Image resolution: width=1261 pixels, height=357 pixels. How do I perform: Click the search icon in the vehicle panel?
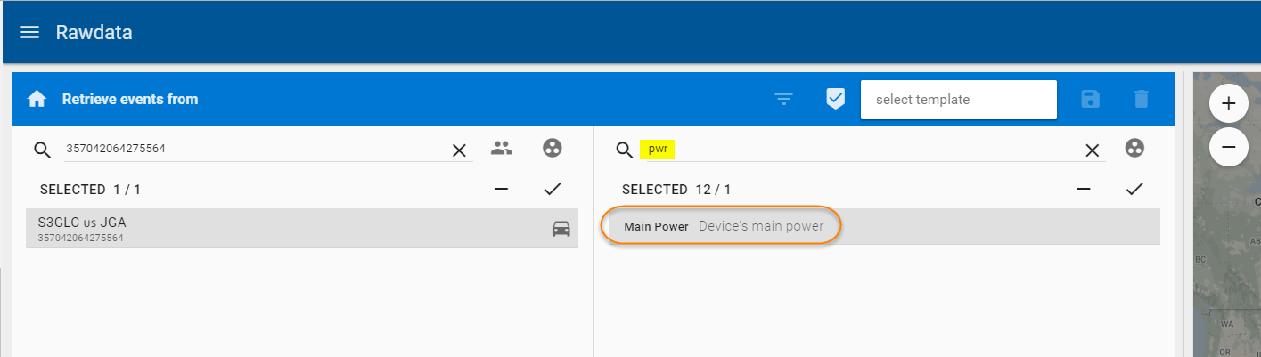coord(43,150)
